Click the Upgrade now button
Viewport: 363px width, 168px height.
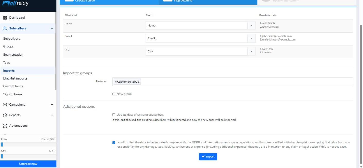[28, 164]
